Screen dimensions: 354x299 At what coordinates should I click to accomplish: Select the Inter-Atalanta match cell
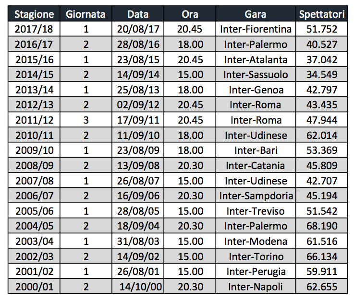click(256, 60)
